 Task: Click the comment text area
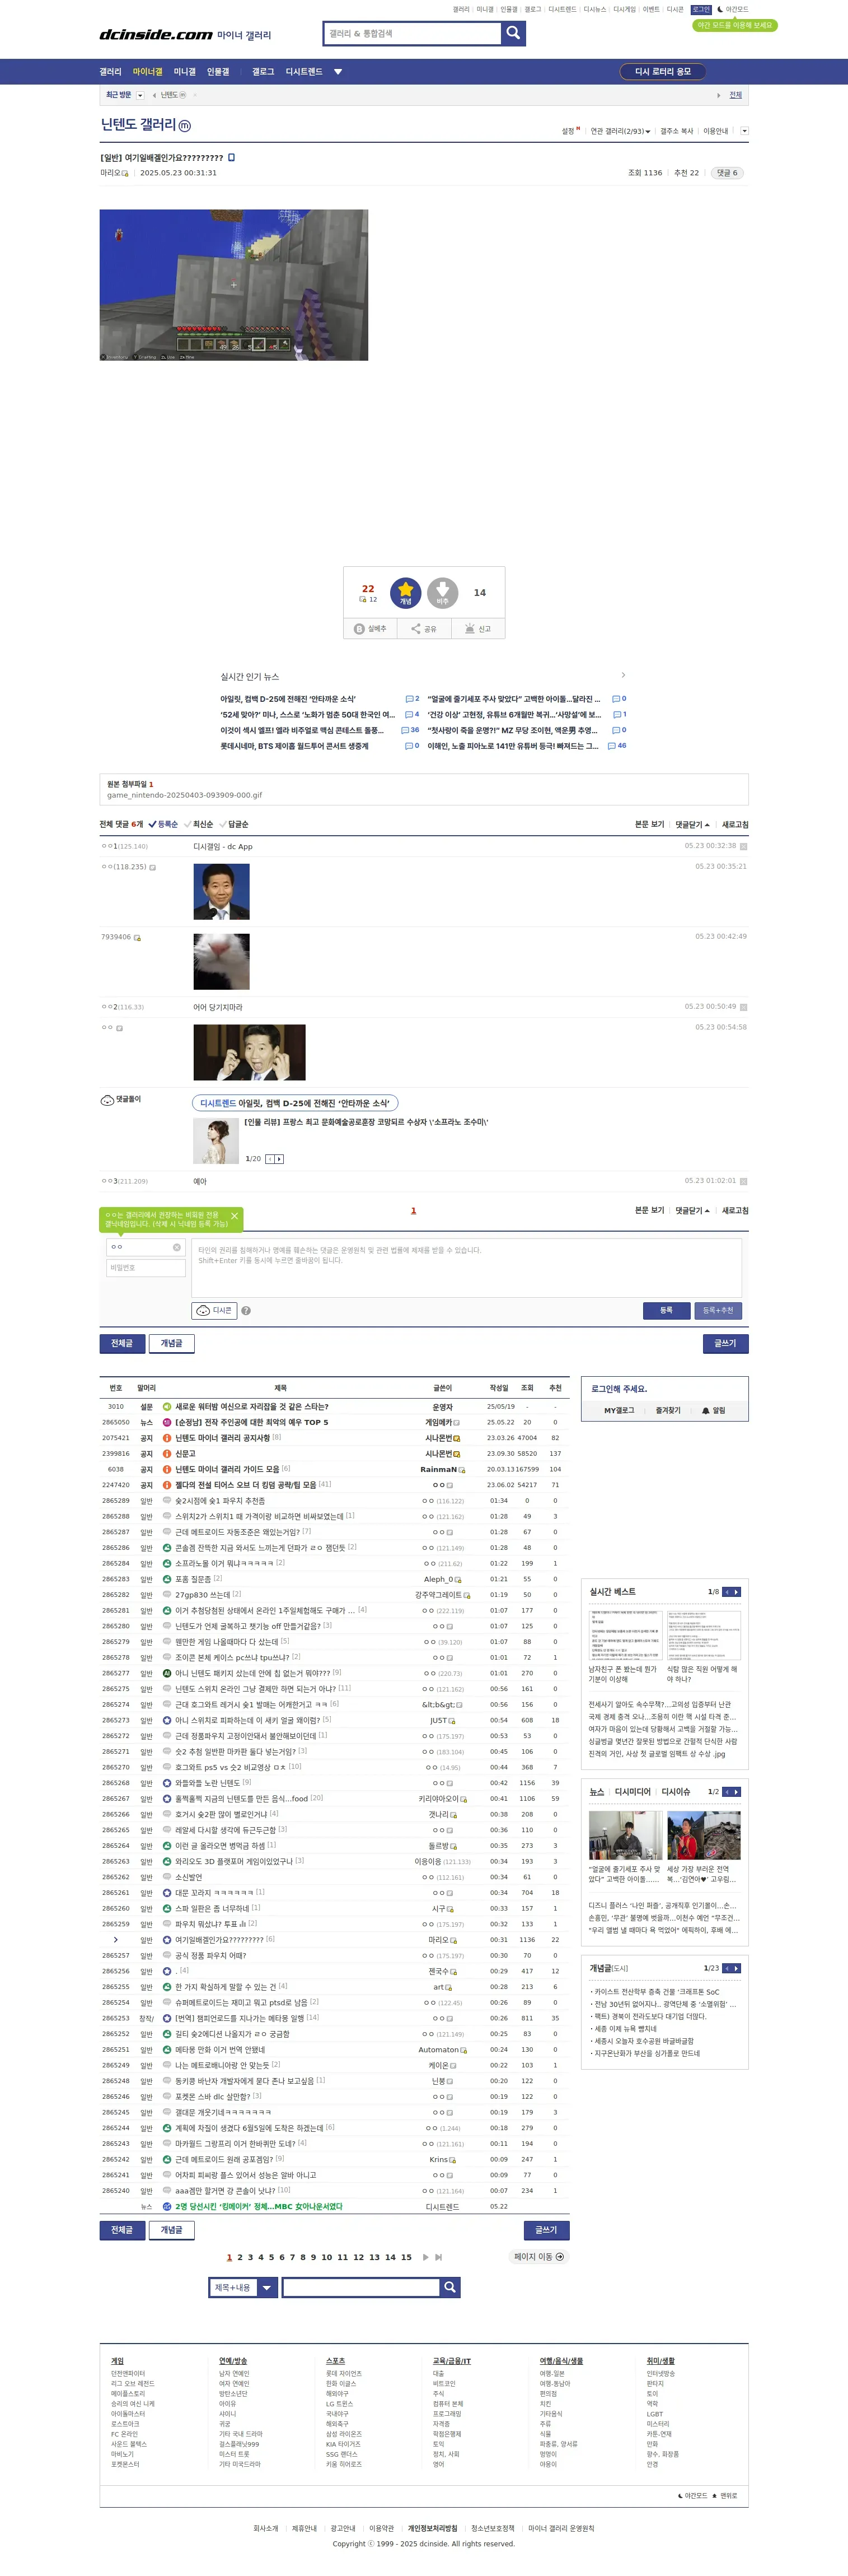coord(466,1268)
